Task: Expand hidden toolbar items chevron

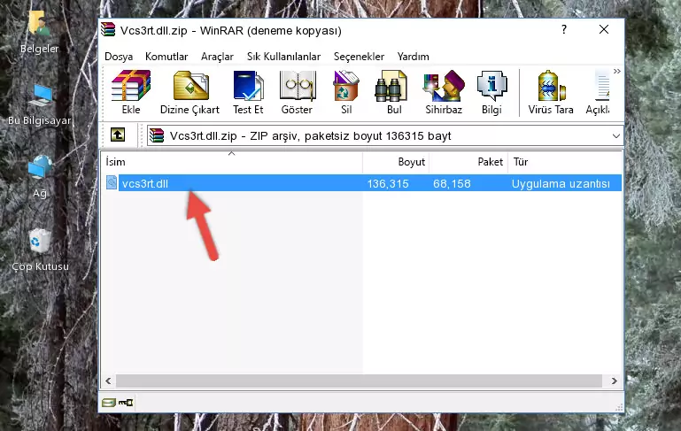Action: point(616,71)
